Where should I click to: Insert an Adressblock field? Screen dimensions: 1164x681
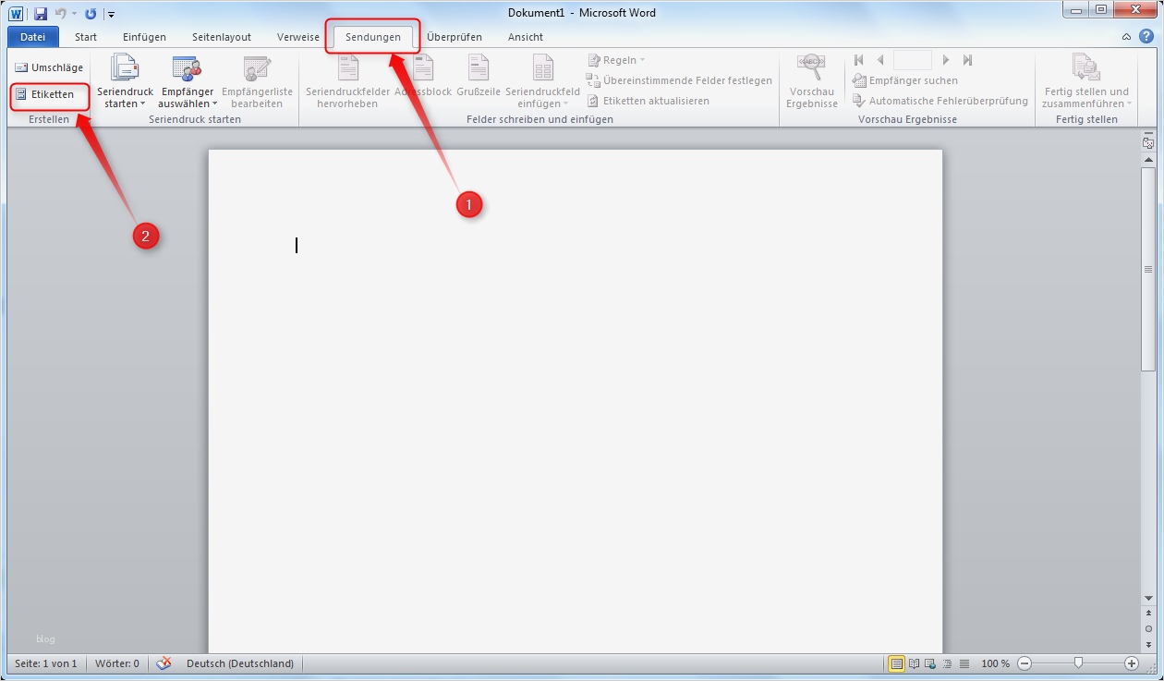(423, 76)
